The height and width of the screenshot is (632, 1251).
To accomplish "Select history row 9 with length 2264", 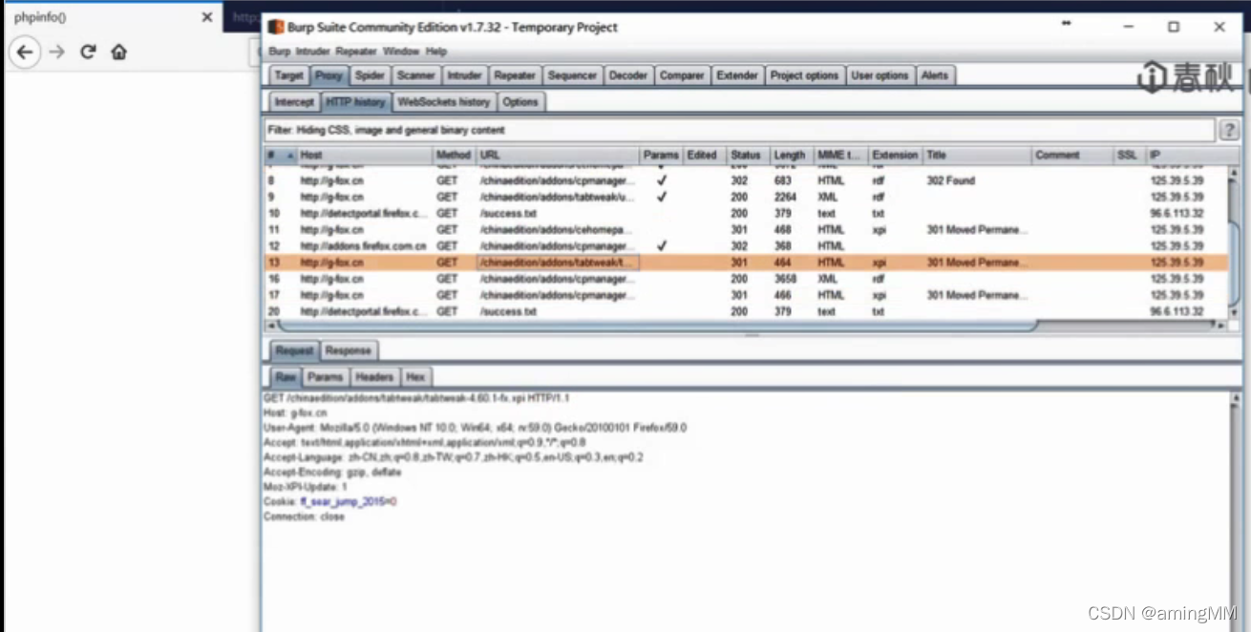I will click(744, 197).
